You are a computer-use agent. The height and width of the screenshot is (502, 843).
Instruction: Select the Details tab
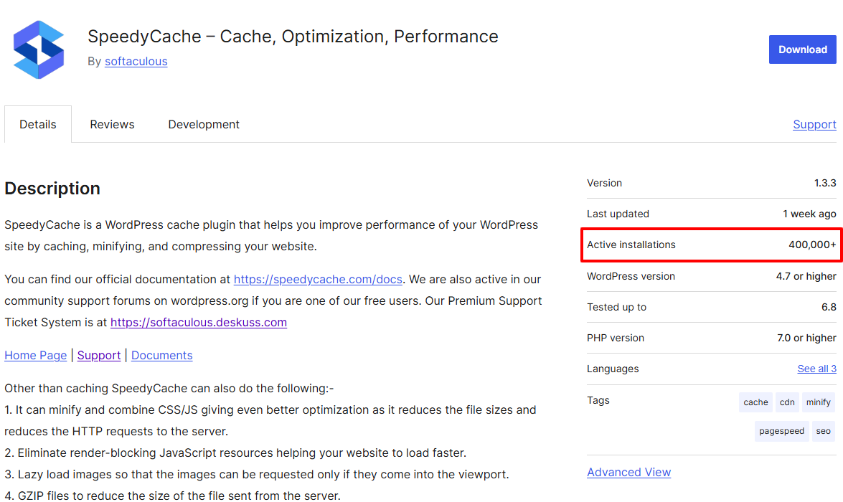pos(37,124)
